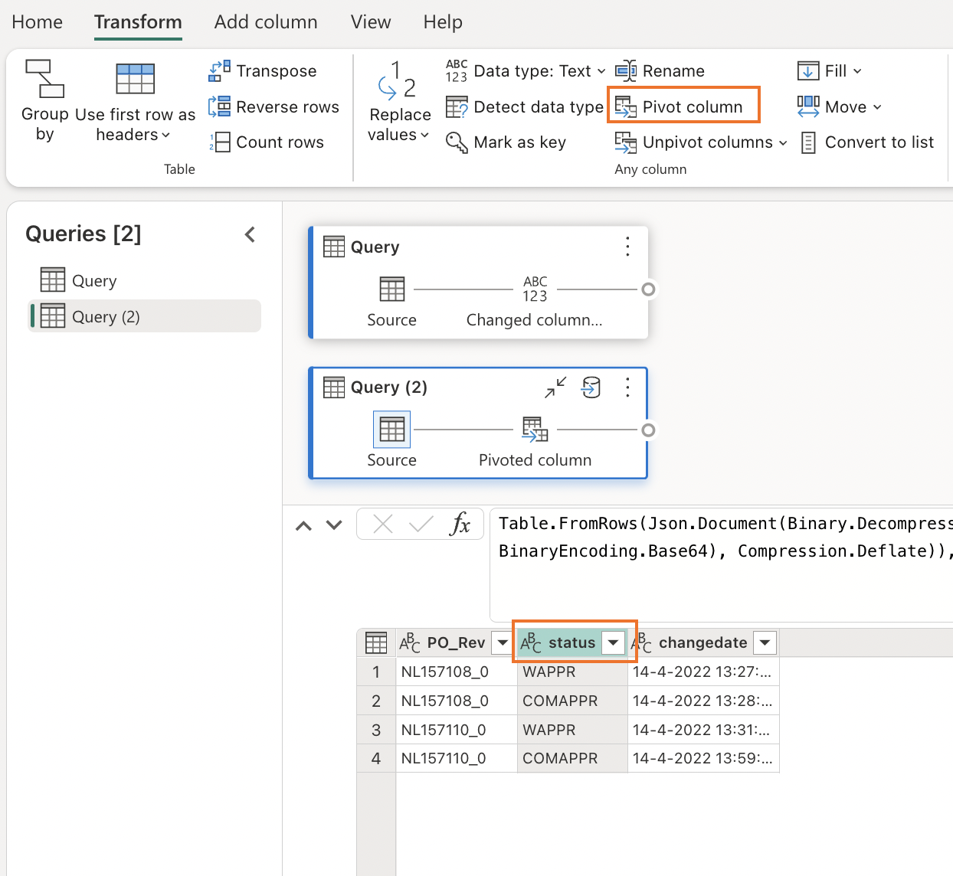
Task: Cancel the formula edit with X
Action: tap(383, 525)
